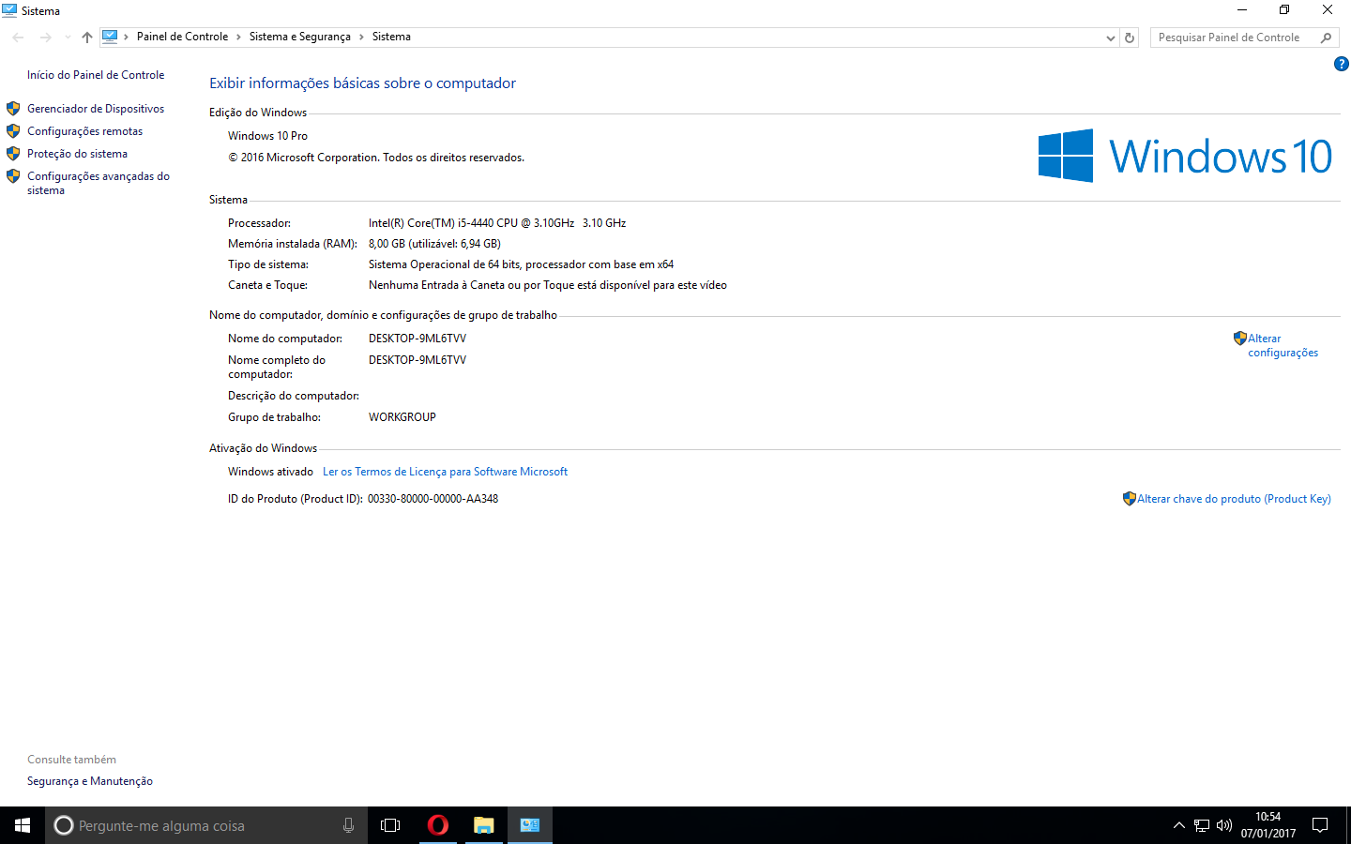Open address bar history dropdown

click(1111, 38)
